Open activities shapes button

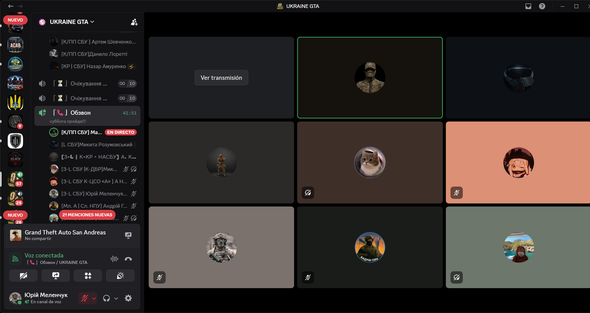[88, 275]
